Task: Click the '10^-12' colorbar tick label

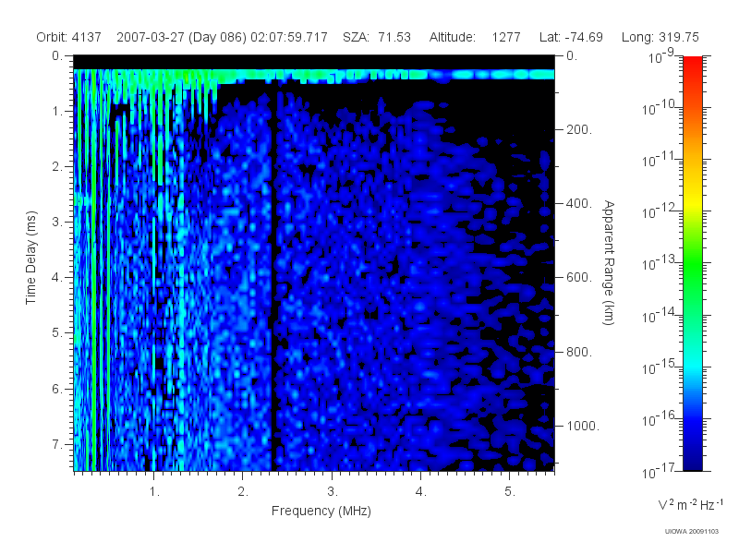Action: point(659,212)
